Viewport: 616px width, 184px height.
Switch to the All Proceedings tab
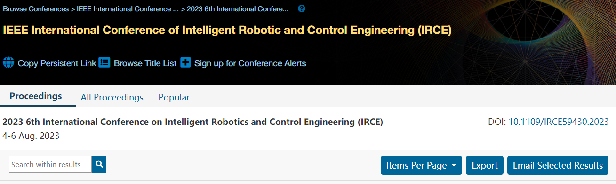pos(112,97)
